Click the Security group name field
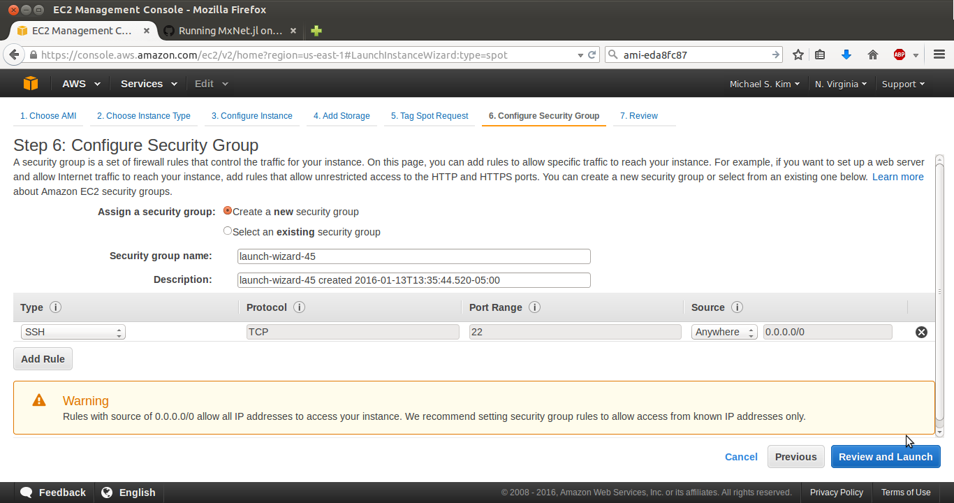 414,256
